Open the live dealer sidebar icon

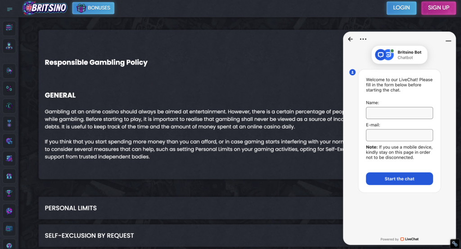[x=9, y=45]
